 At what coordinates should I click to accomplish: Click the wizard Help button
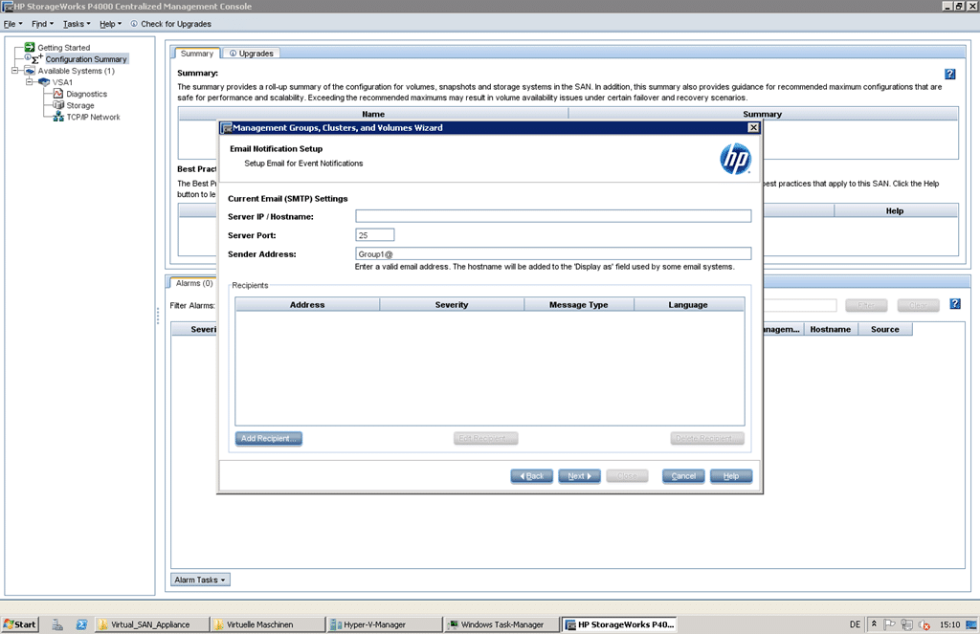[731, 476]
